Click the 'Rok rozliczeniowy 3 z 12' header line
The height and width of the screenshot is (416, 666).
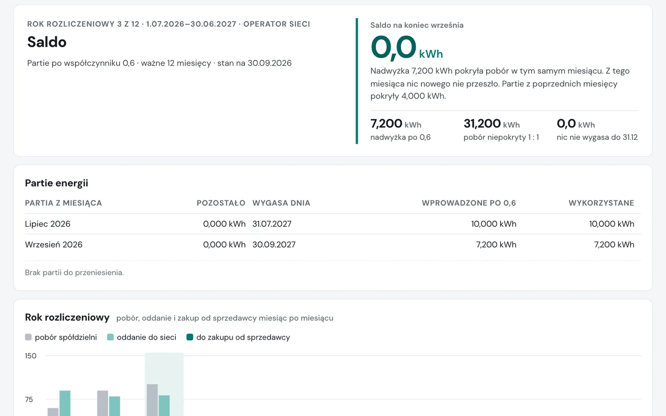(169, 24)
